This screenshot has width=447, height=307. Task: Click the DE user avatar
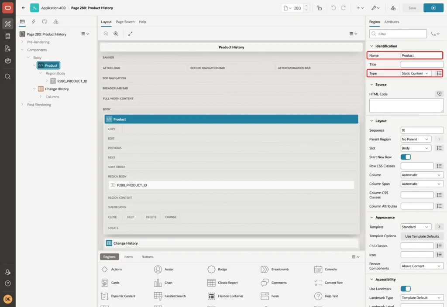click(x=8, y=299)
